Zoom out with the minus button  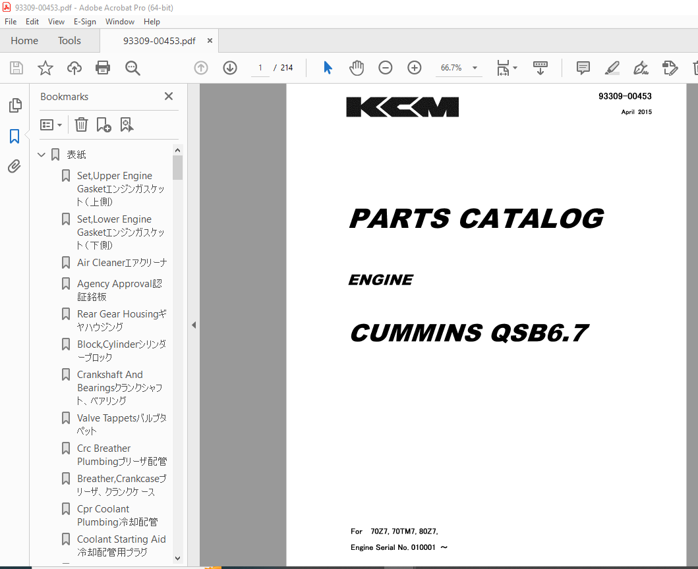[385, 68]
